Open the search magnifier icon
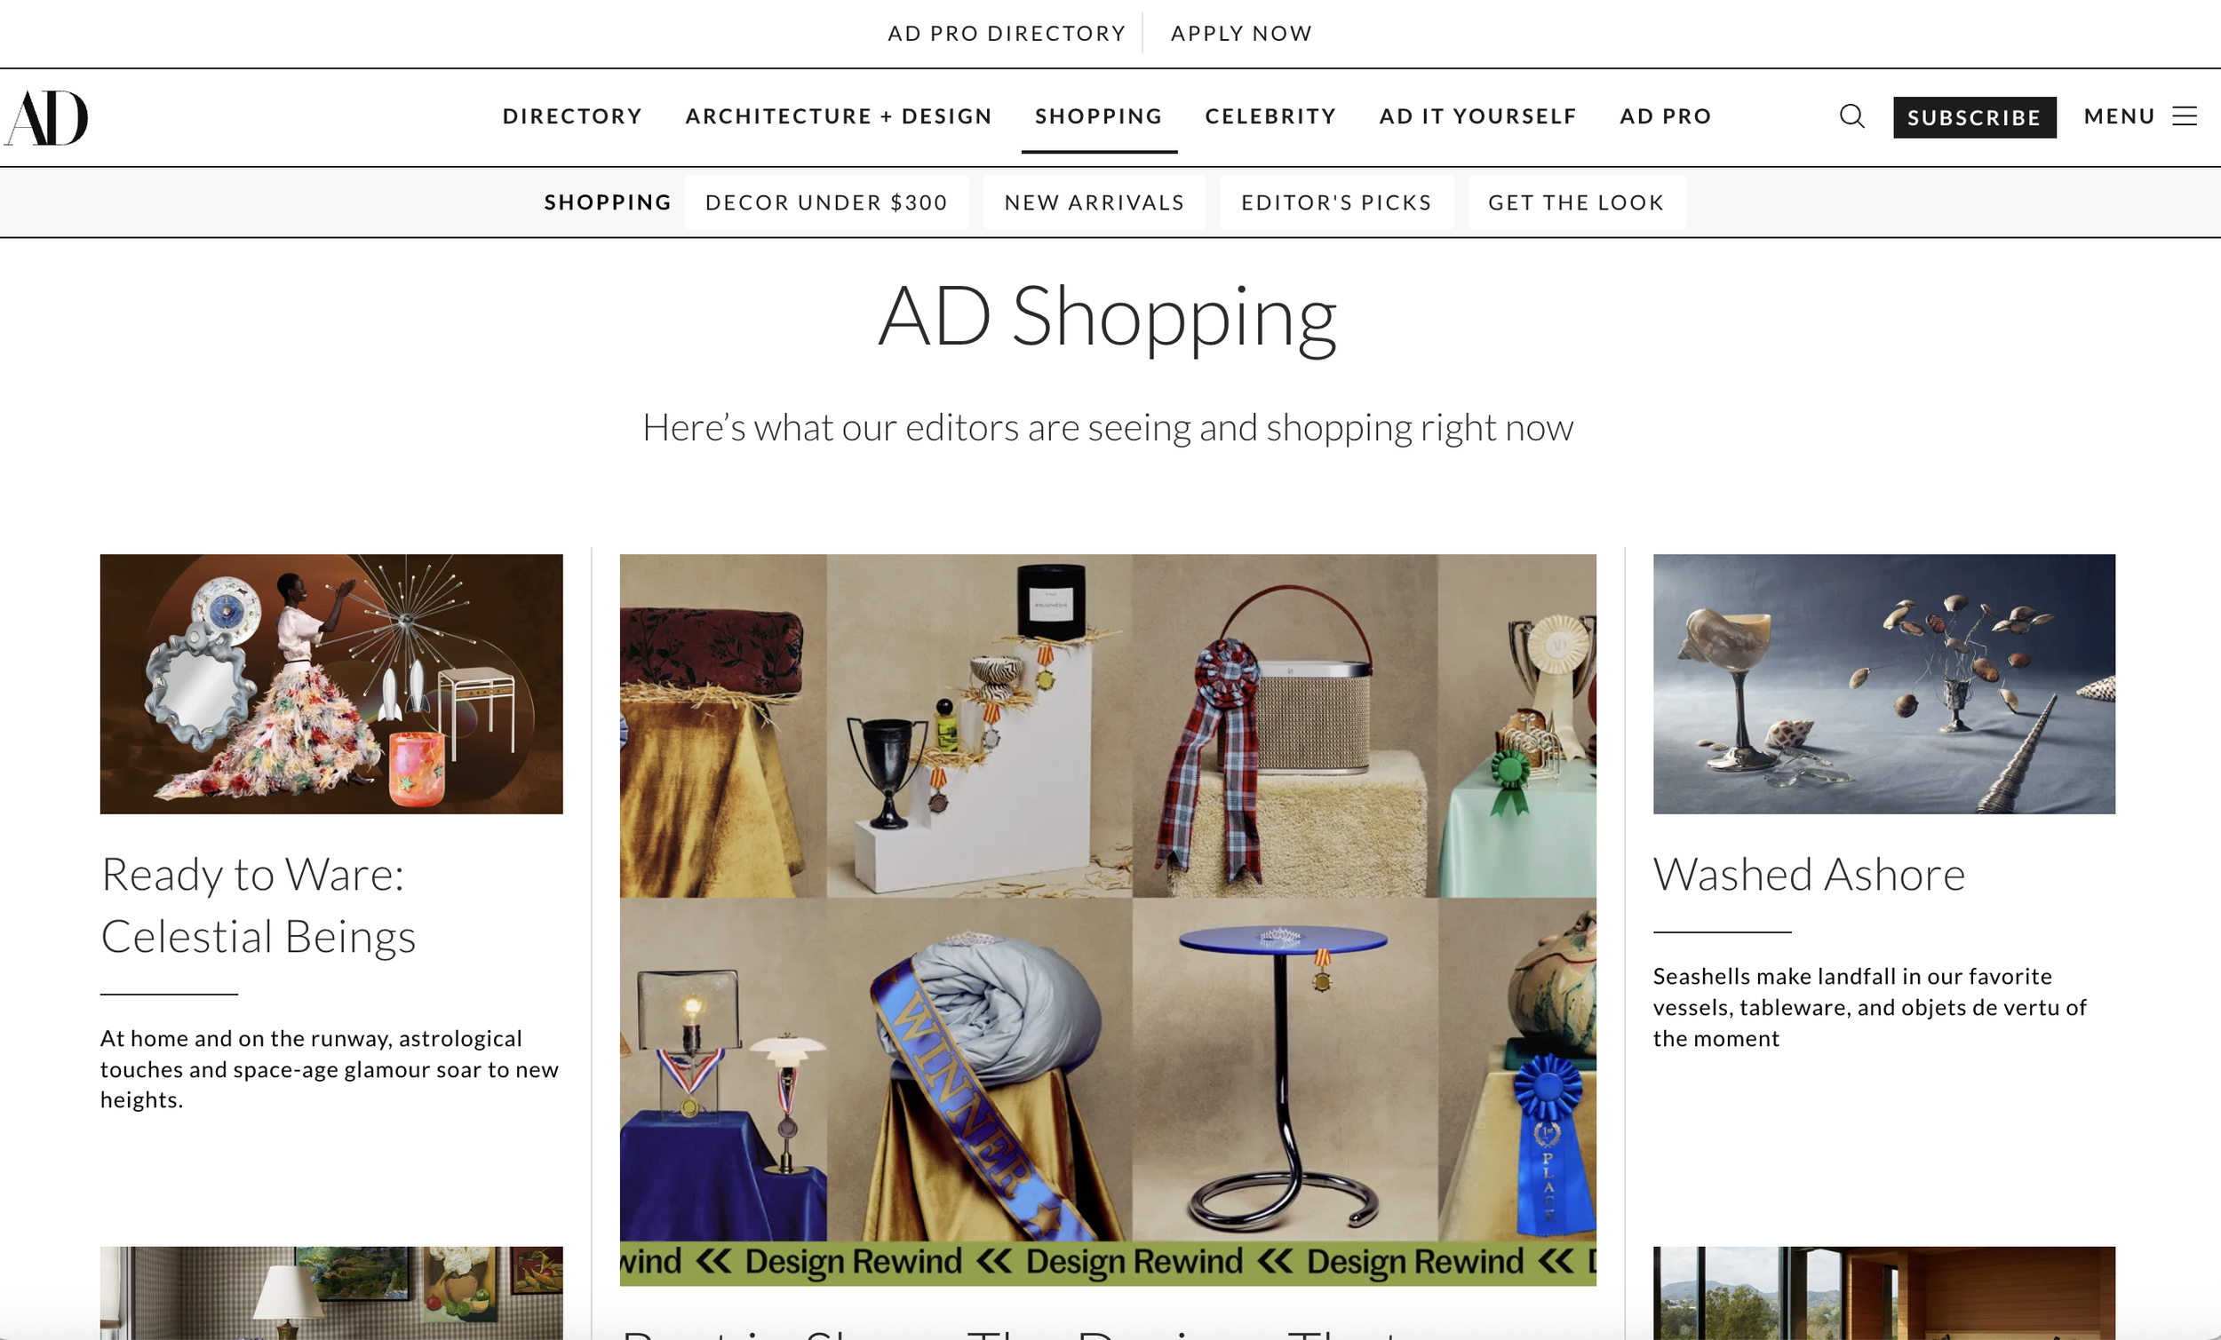 click(x=1851, y=116)
